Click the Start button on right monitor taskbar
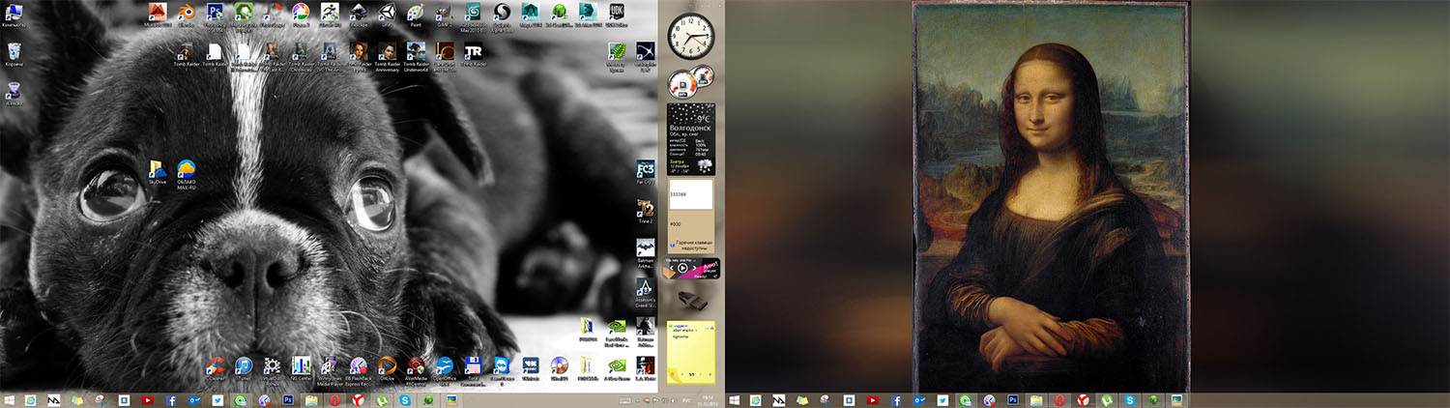The height and width of the screenshot is (408, 1450). [735, 399]
